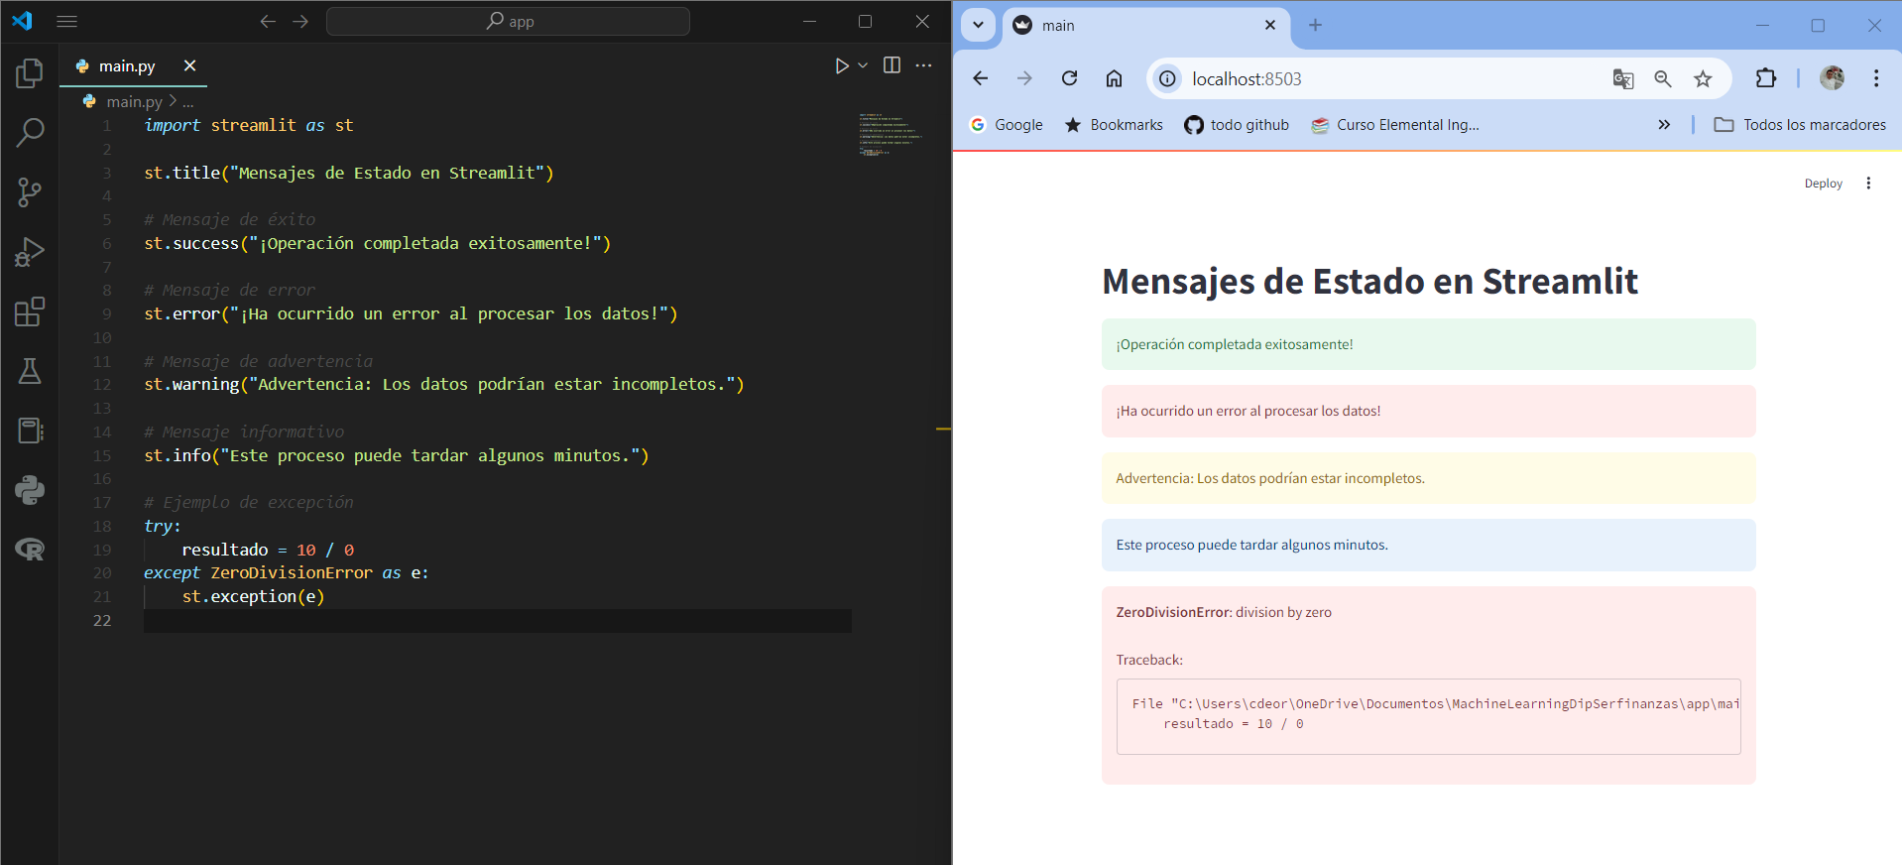Open Chrome tab search dropdown

pyautogui.click(x=978, y=25)
